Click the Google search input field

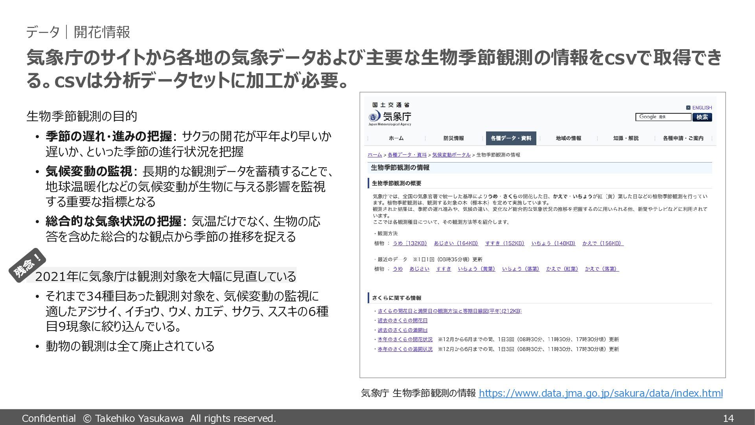[x=663, y=117]
